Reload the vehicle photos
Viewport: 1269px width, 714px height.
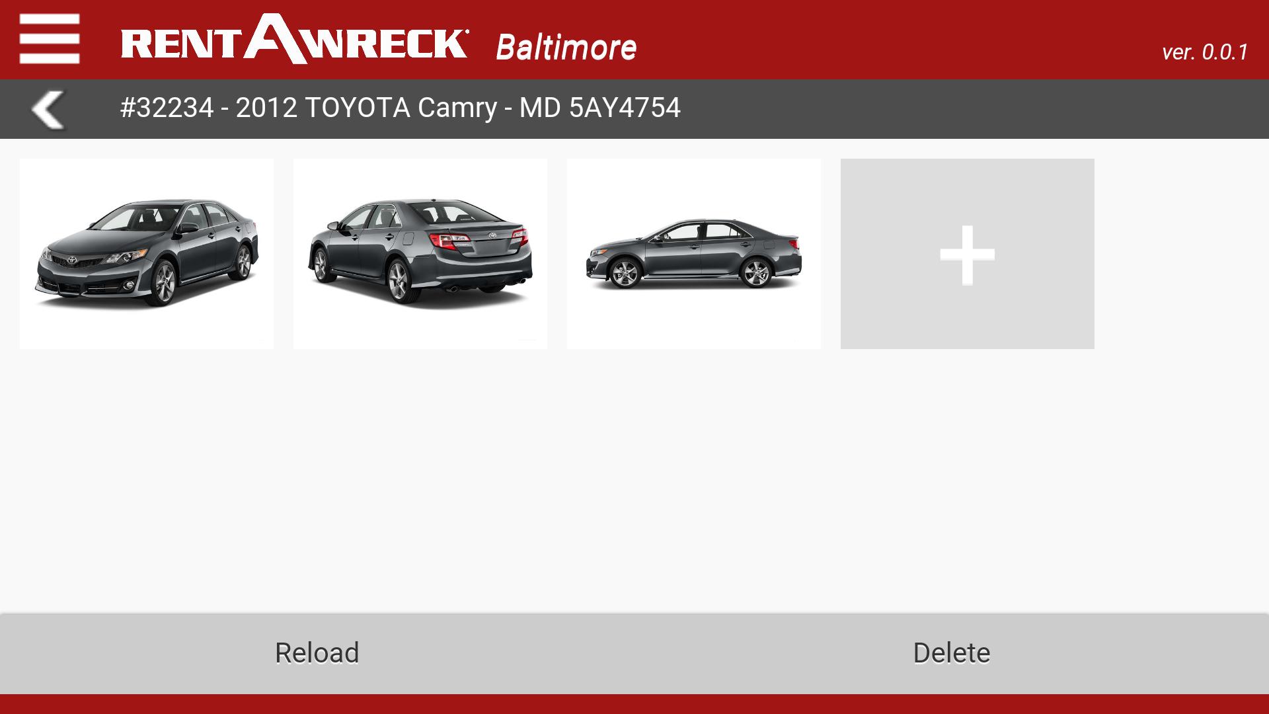(317, 653)
